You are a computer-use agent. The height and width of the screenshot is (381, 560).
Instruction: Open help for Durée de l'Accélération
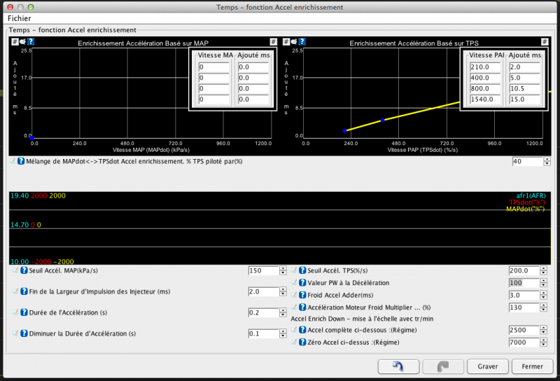(x=24, y=312)
